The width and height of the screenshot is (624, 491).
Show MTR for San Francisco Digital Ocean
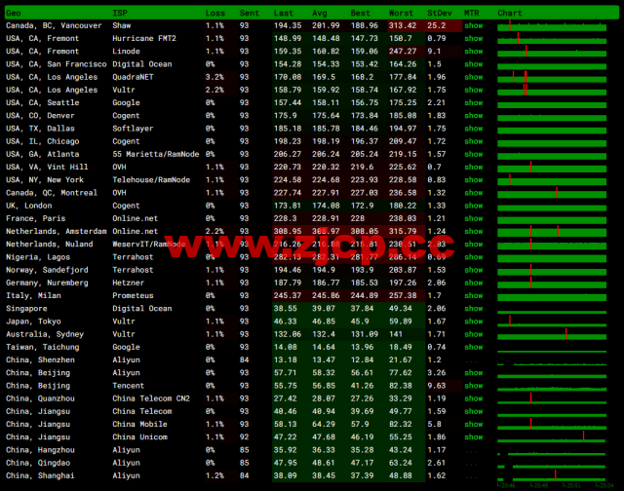pyautogui.click(x=474, y=64)
